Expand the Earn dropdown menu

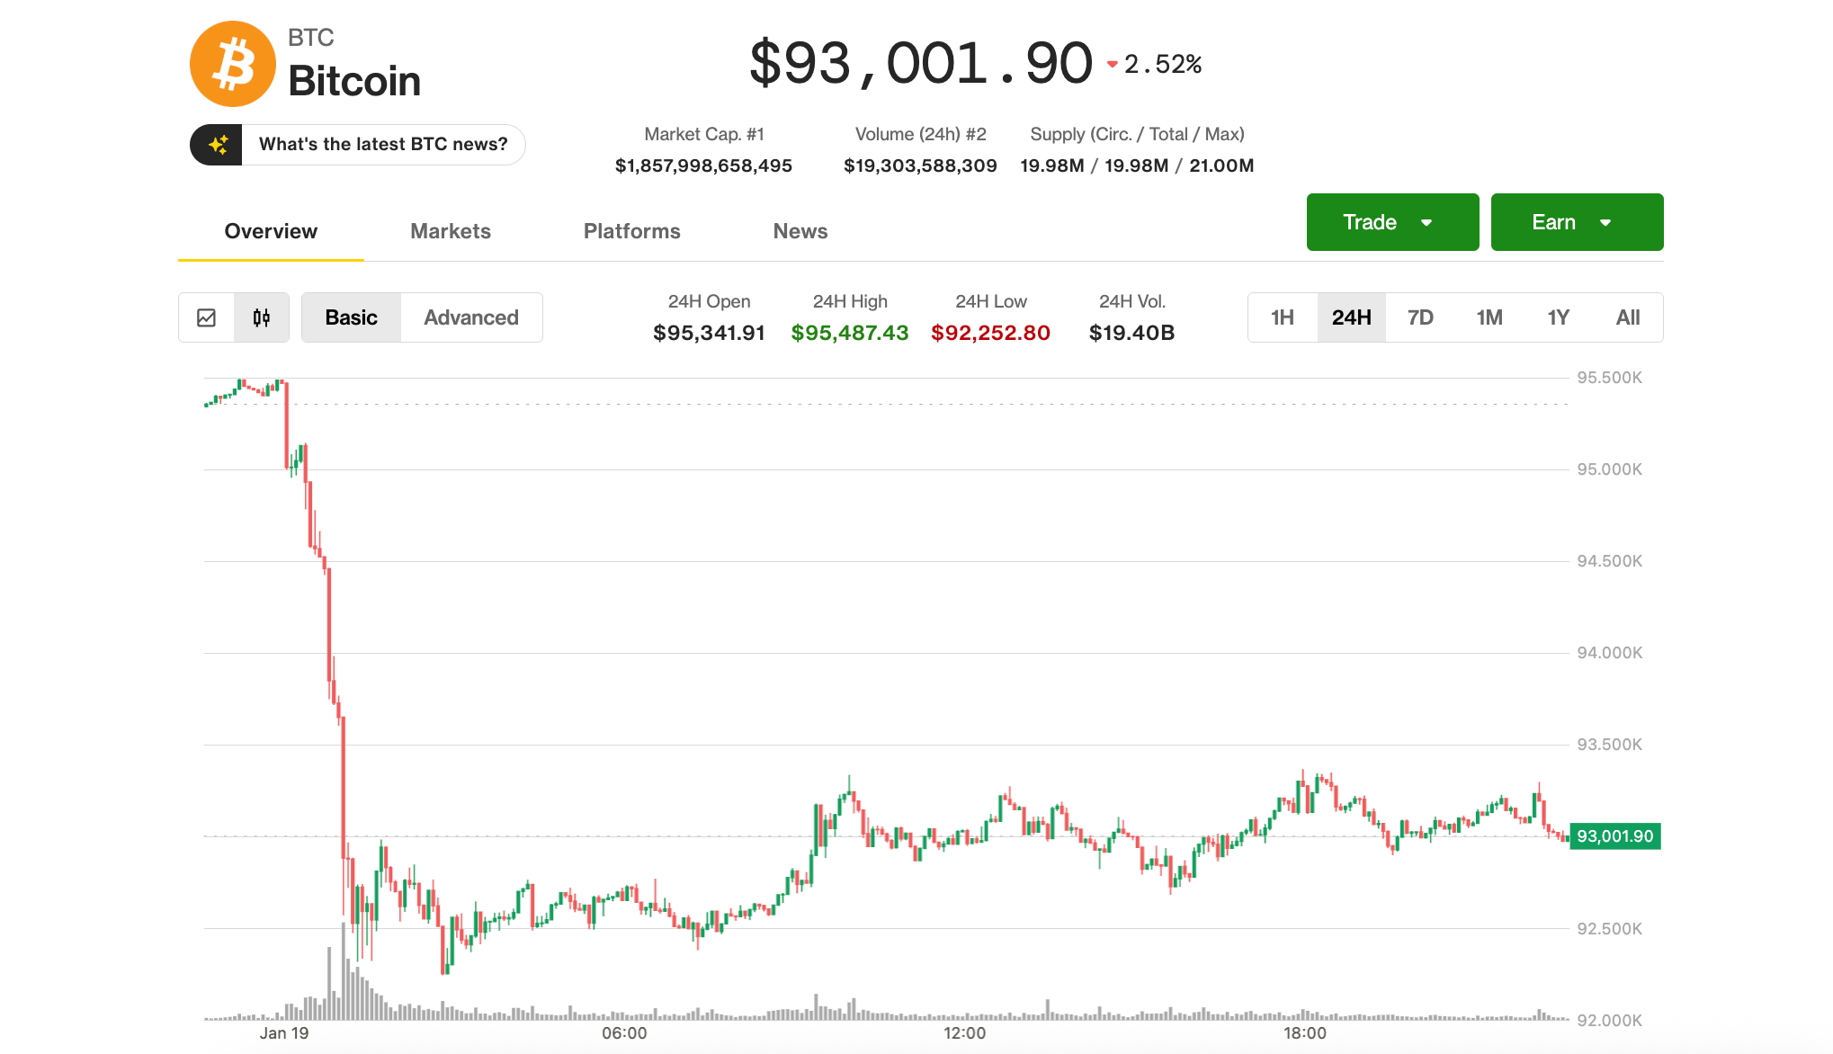(x=1577, y=222)
